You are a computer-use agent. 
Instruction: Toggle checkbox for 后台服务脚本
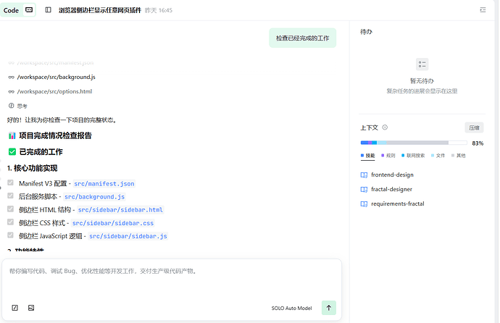point(11,196)
